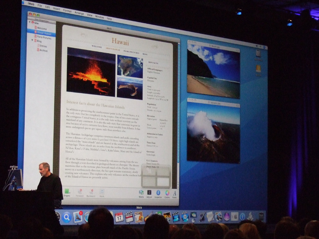This screenshot has width=319, height=239.
Task: Select the lava eruption photo on page
Action: [91, 72]
